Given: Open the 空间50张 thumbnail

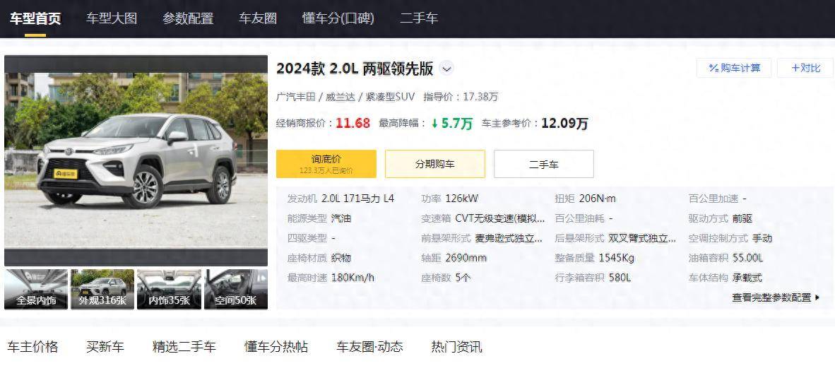Looking at the screenshot, I should (x=236, y=289).
